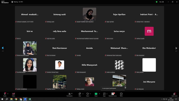Select Ika Rahmadyah's photo tile

pyautogui.click(x=30, y=65)
